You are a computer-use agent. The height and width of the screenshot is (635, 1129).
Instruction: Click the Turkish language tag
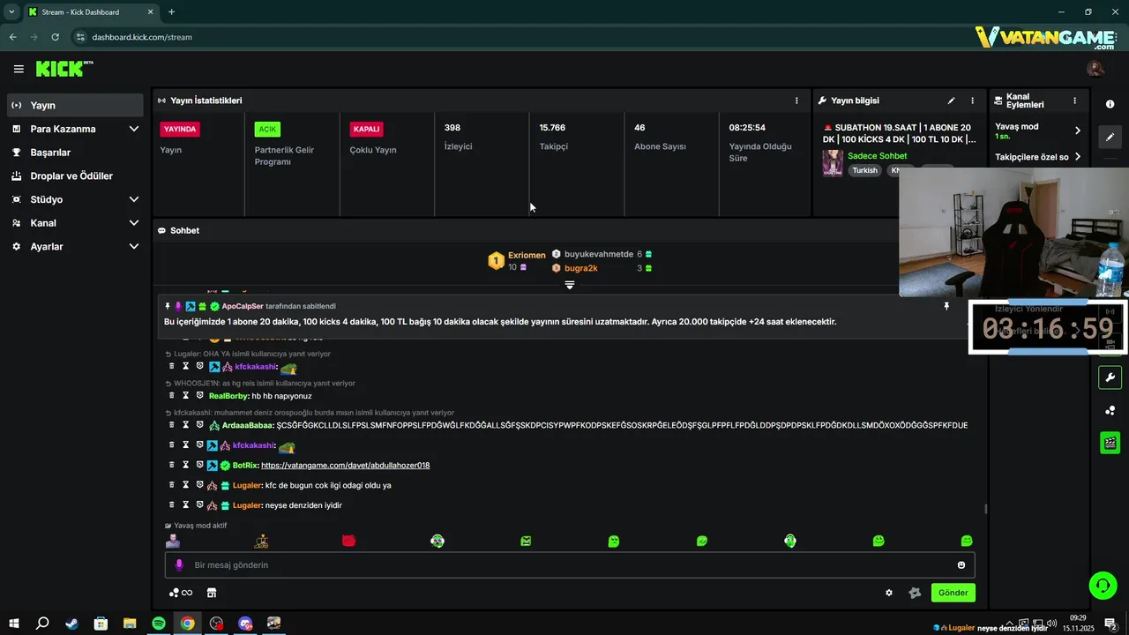tap(864, 170)
